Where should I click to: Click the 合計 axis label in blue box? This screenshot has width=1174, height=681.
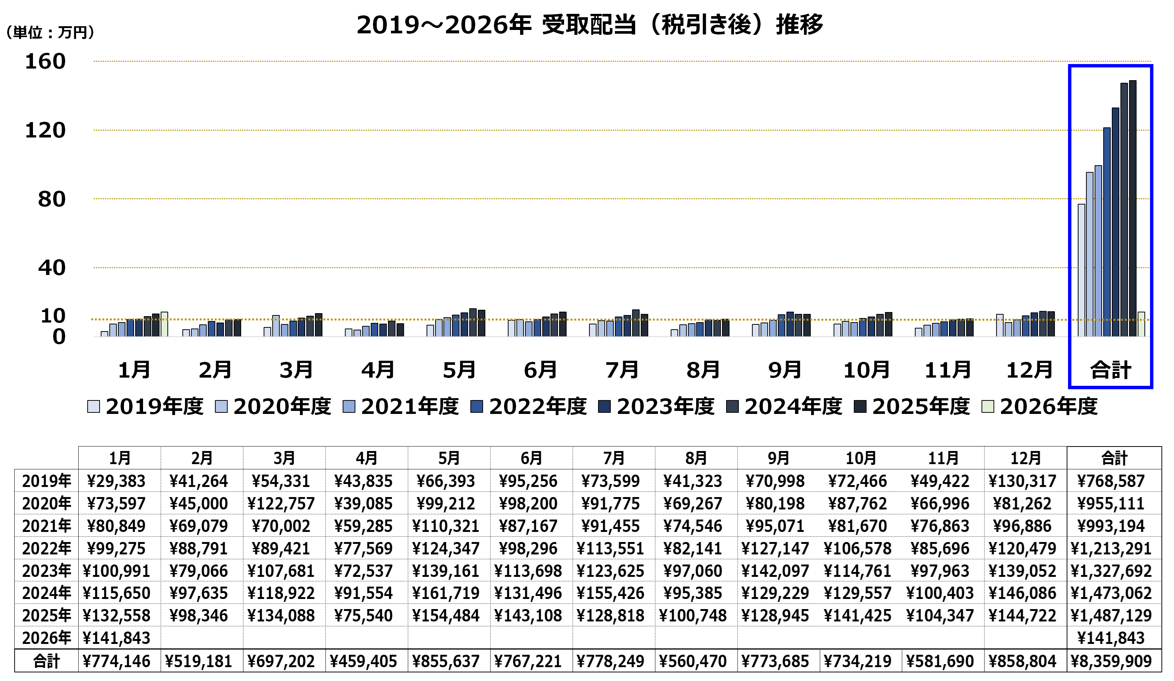point(1111,370)
